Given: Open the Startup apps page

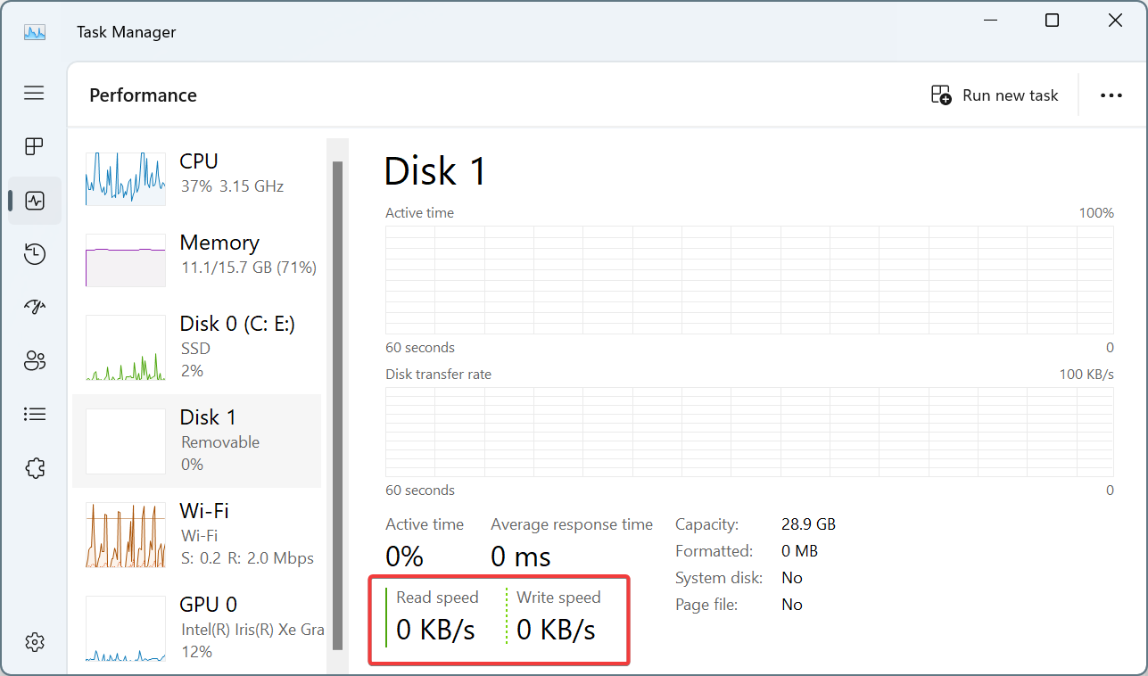Looking at the screenshot, I should coord(34,308).
